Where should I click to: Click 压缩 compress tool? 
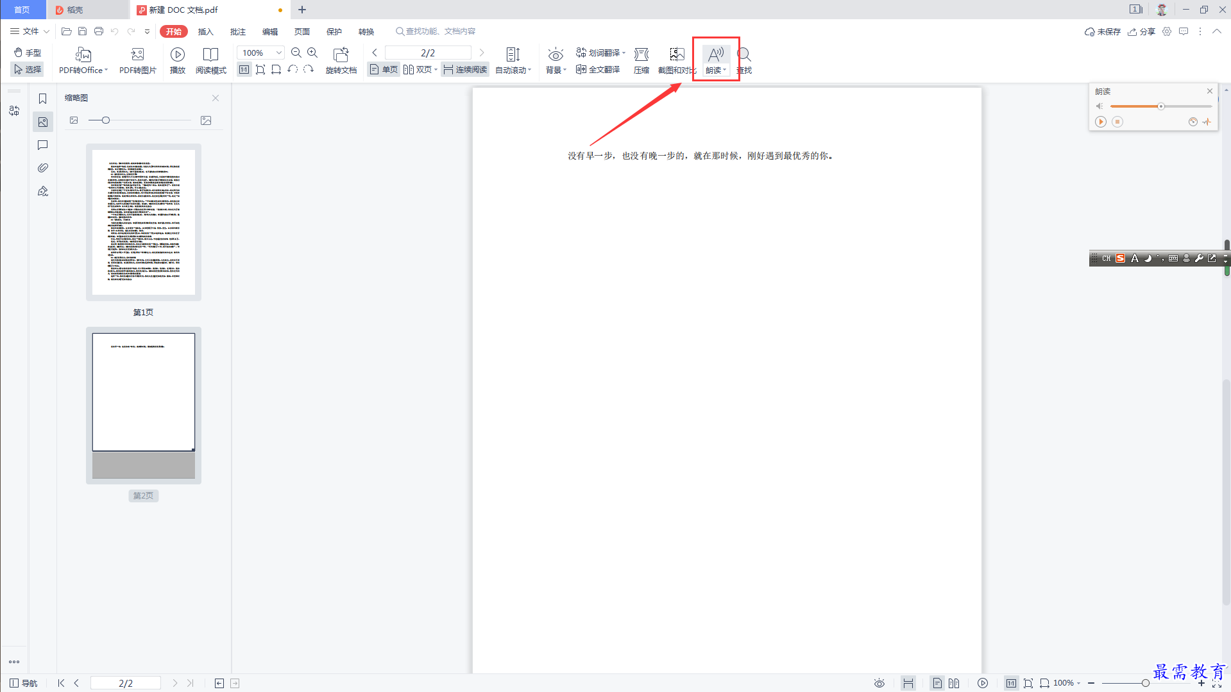pos(641,62)
